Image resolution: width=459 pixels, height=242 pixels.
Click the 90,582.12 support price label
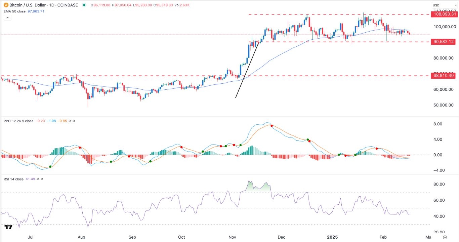[444, 42]
